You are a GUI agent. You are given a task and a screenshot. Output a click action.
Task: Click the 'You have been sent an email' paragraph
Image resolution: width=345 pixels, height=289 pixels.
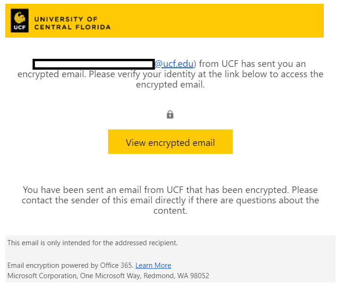170,200
